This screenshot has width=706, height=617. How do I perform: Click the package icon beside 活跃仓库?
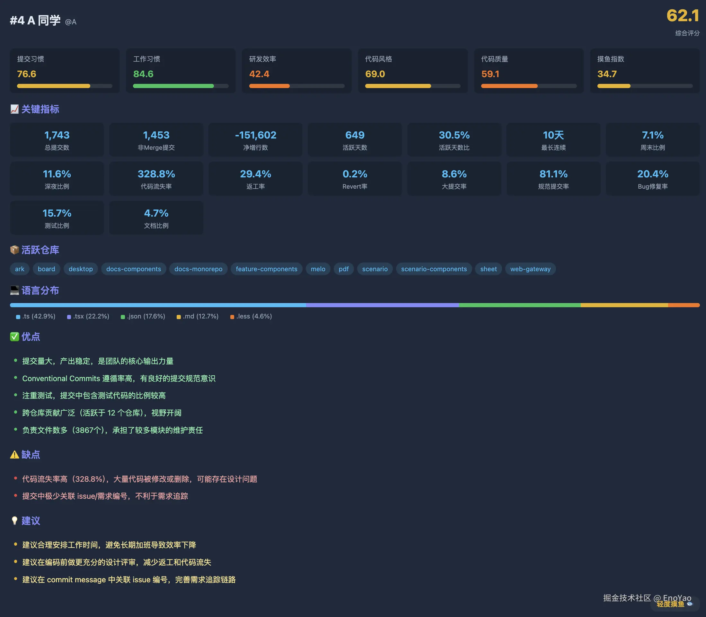(x=14, y=250)
